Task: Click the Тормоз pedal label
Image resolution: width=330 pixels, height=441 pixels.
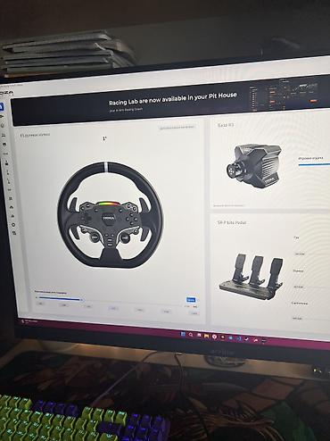Action: pos(298,270)
